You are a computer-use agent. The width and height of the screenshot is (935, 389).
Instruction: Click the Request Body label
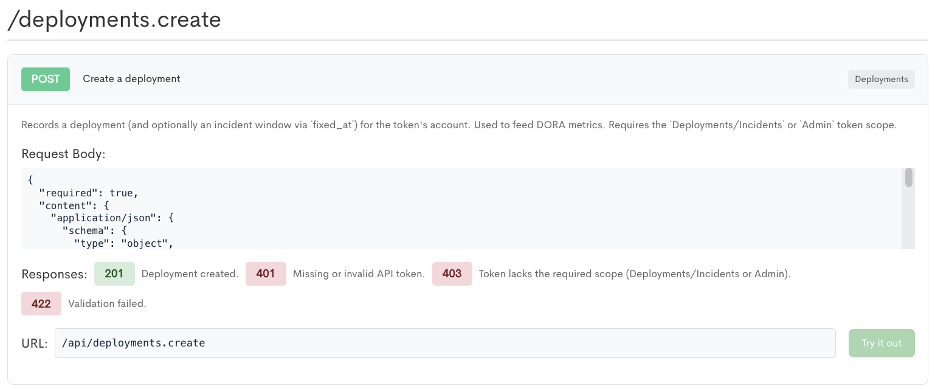tap(63, 154)
